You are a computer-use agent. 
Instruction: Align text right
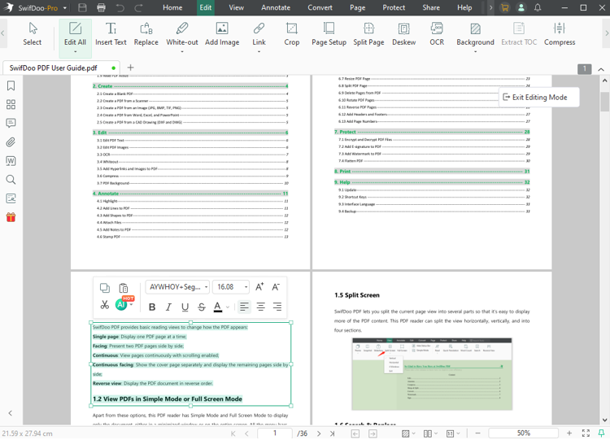pos(277,307)
